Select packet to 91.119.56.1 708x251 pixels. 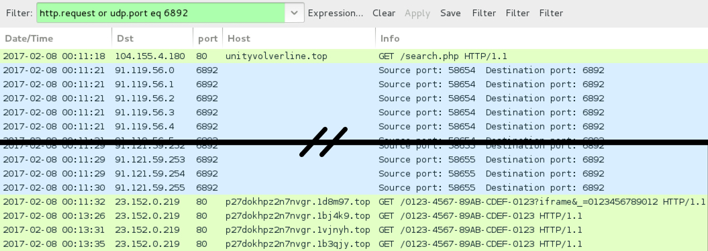click(354, 85)
